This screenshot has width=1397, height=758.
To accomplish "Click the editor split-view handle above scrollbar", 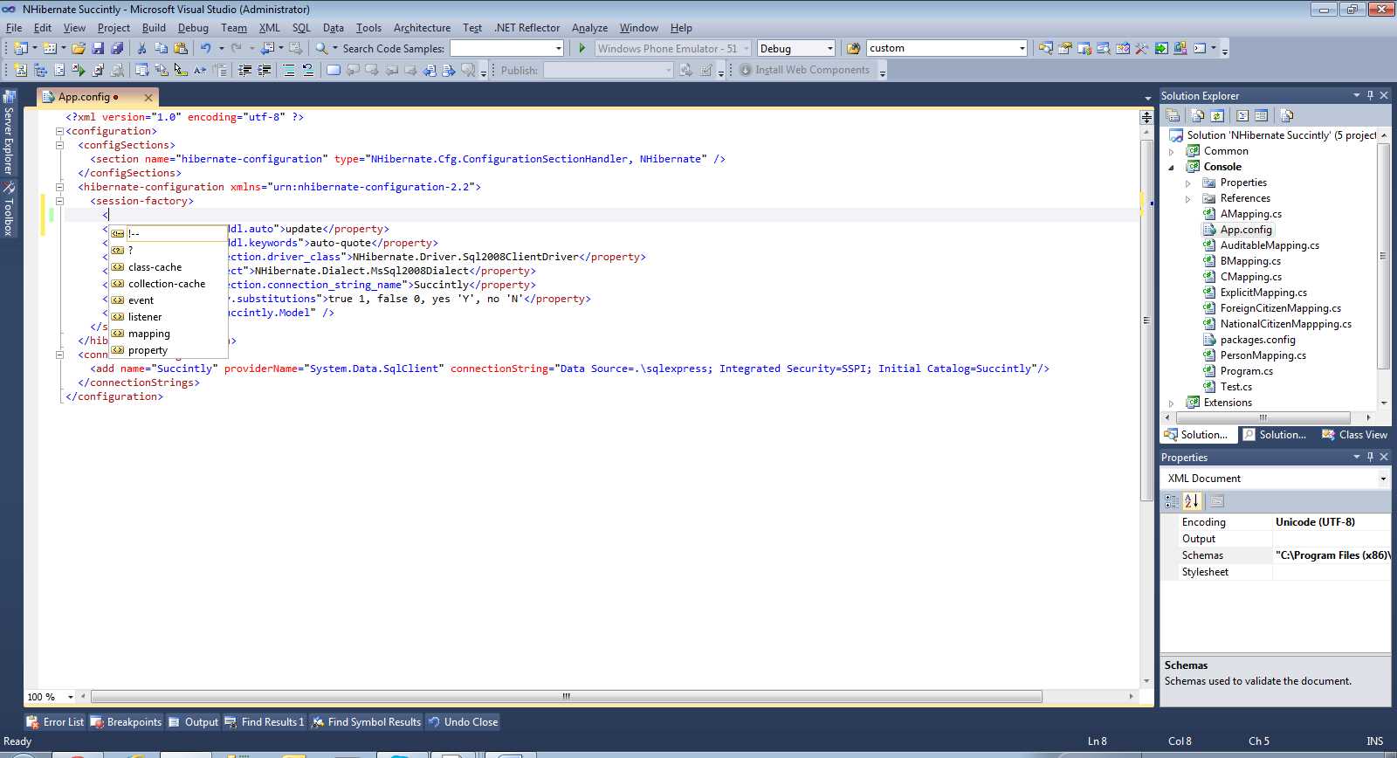I will tap(1146, 116).
